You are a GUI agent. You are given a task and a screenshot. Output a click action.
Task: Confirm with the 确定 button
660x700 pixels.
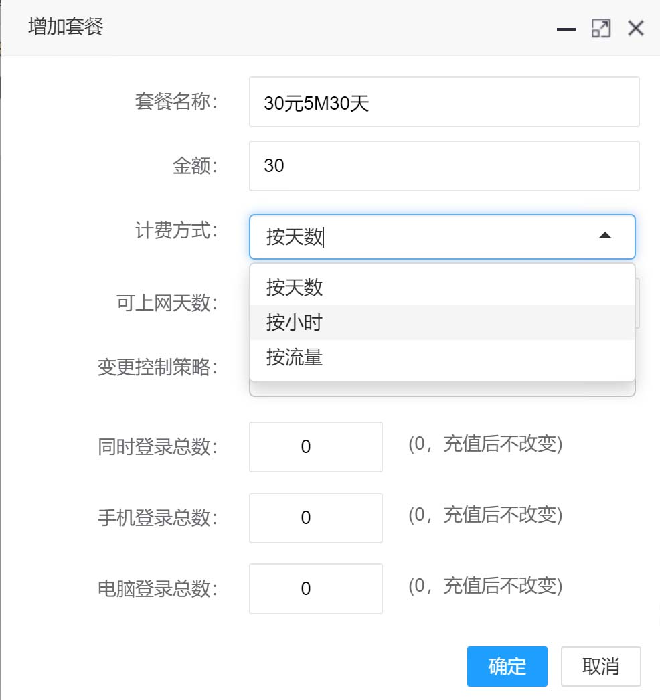[507, 667]
